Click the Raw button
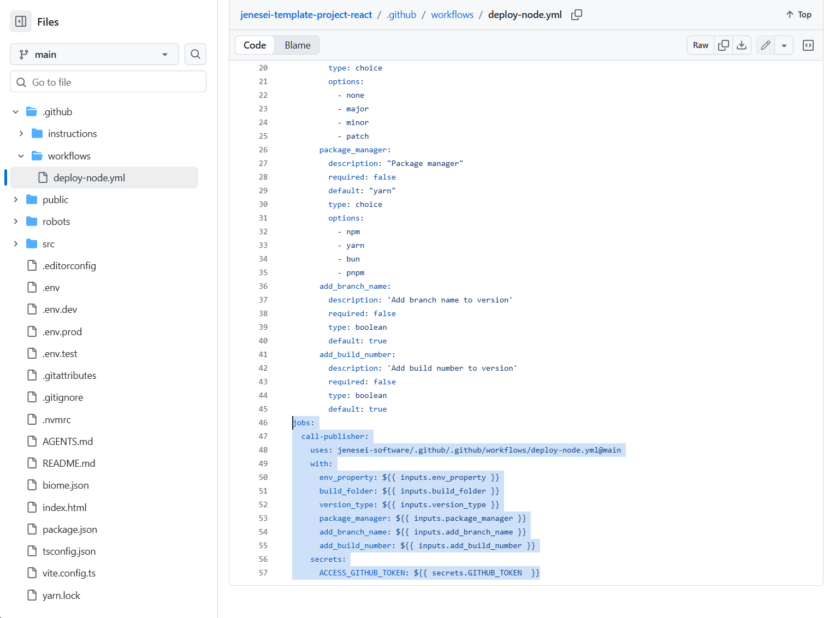The image size is (835, 618). coord(701,45)
